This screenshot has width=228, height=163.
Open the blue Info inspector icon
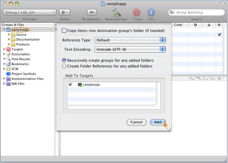click(151, 12)
